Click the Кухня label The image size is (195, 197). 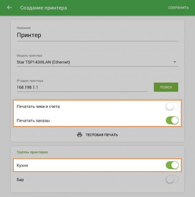22,165
